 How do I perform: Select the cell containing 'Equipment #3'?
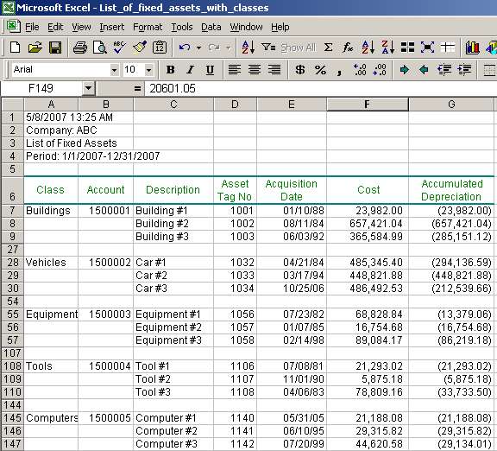173,340
